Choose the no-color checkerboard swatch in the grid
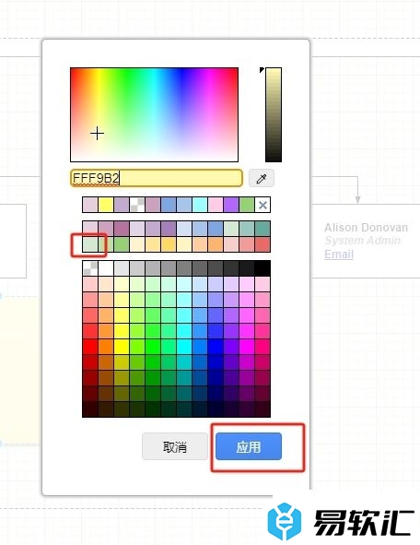The width and height of the screenshot is (420, 545). click(x=90, y=268)
